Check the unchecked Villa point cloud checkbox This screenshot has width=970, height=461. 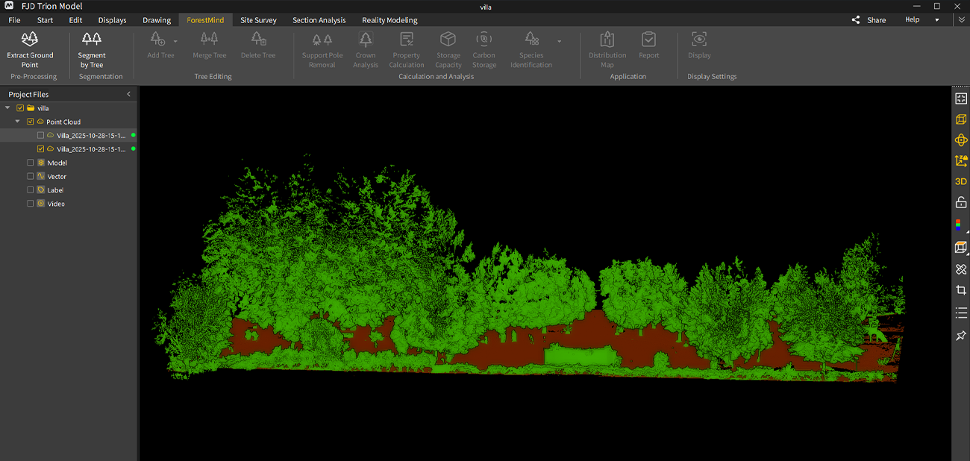point(41,136)
